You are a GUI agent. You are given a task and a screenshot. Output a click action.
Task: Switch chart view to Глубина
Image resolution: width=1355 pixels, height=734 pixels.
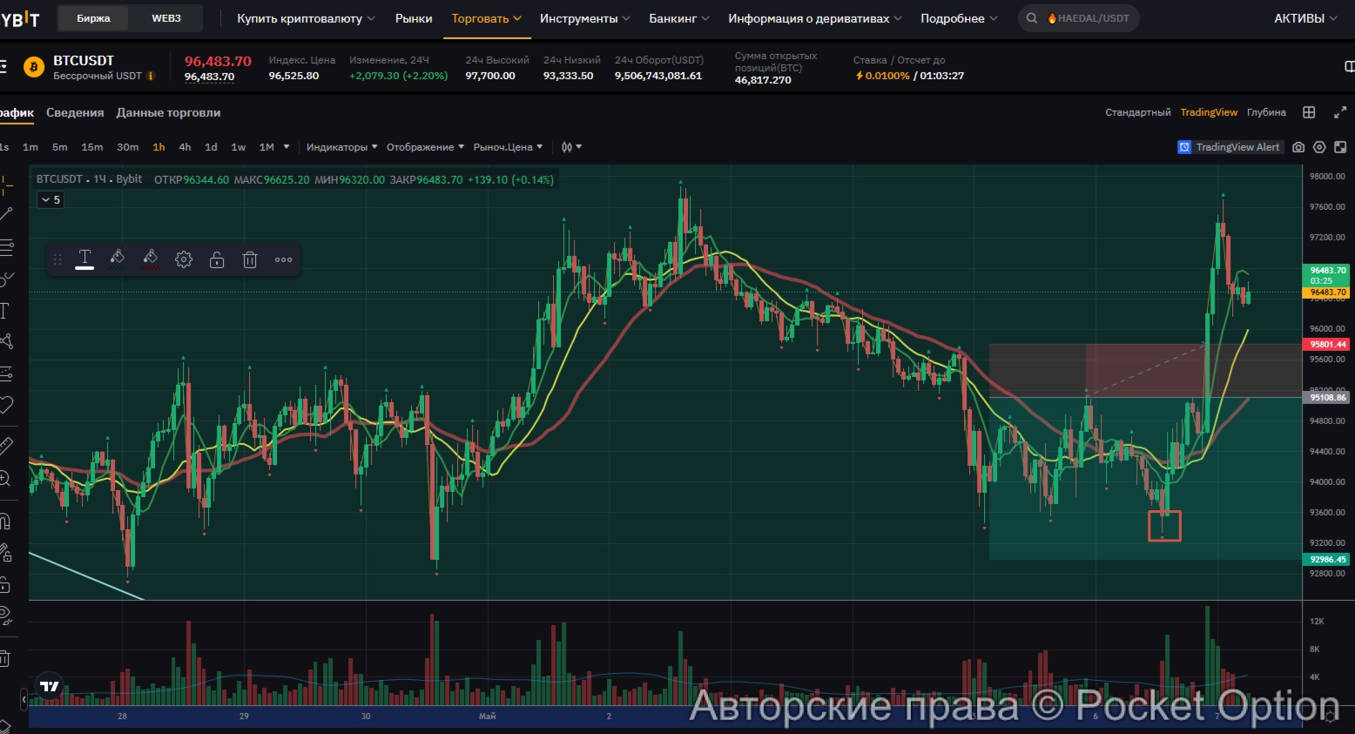[x=1266, y=112]
